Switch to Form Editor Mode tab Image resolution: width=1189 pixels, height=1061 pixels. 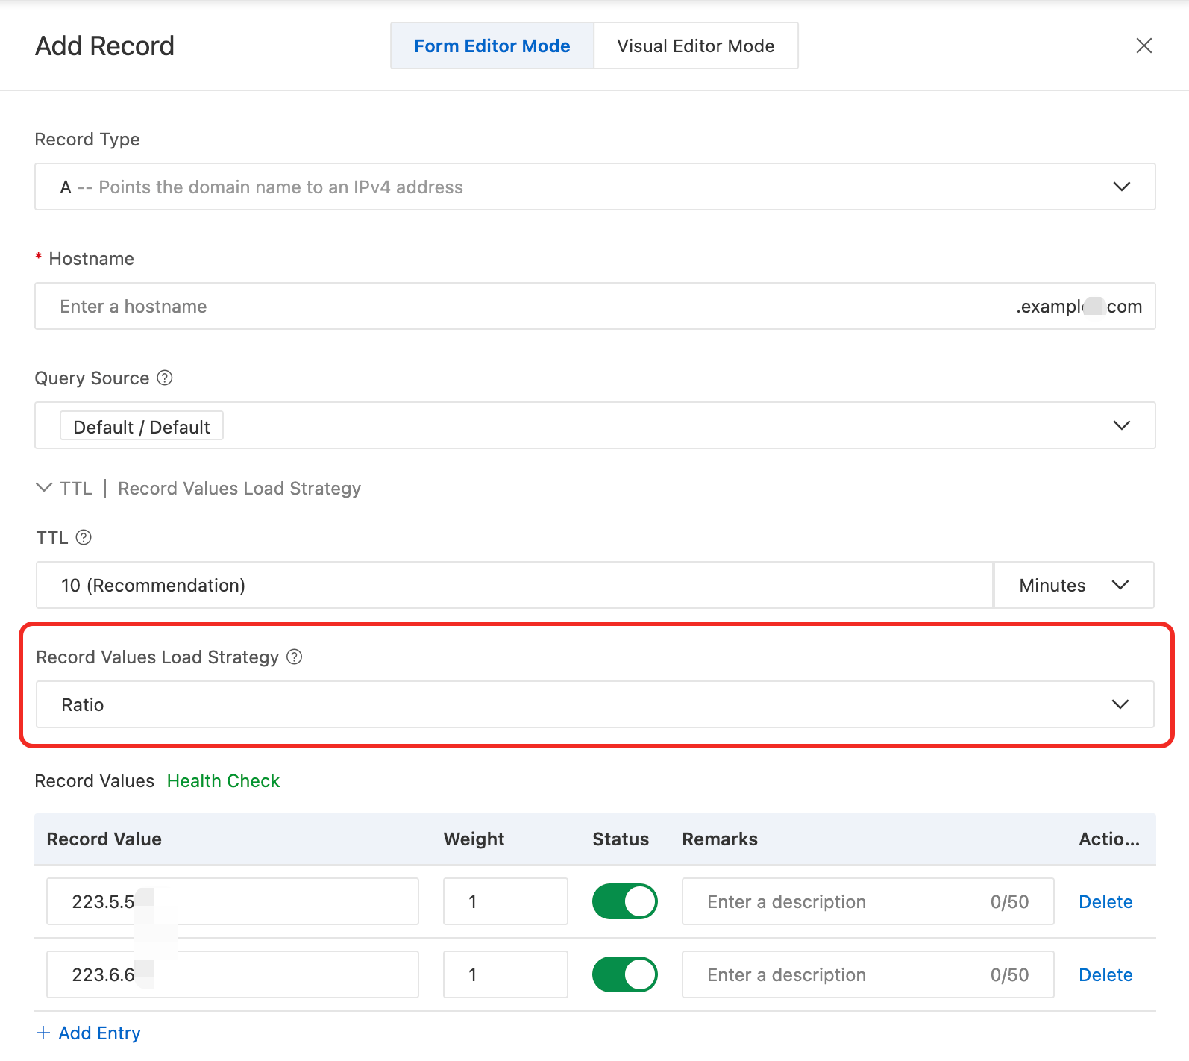[x=492, y=46]
